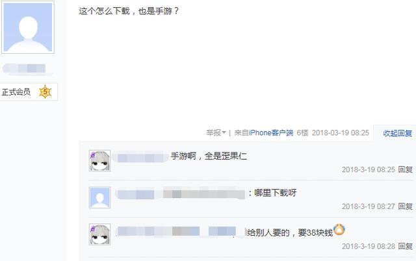The width and height of the screenshot is (416, 261).
Task: Click anime avatar on the 38块钱 reply
Action: pos(99,234)
